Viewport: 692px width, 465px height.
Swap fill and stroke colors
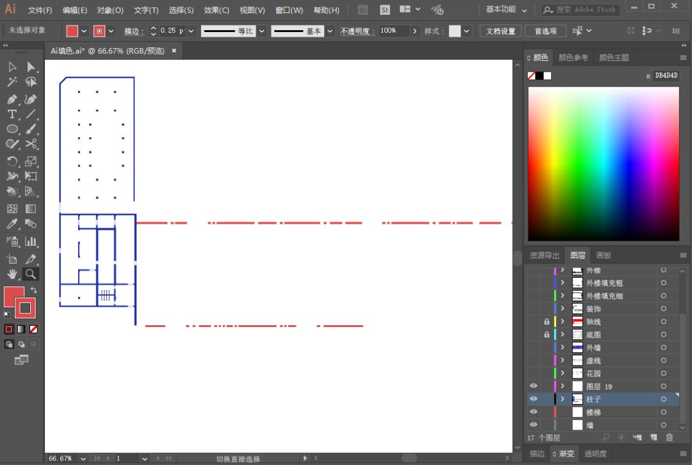(34, 290)
